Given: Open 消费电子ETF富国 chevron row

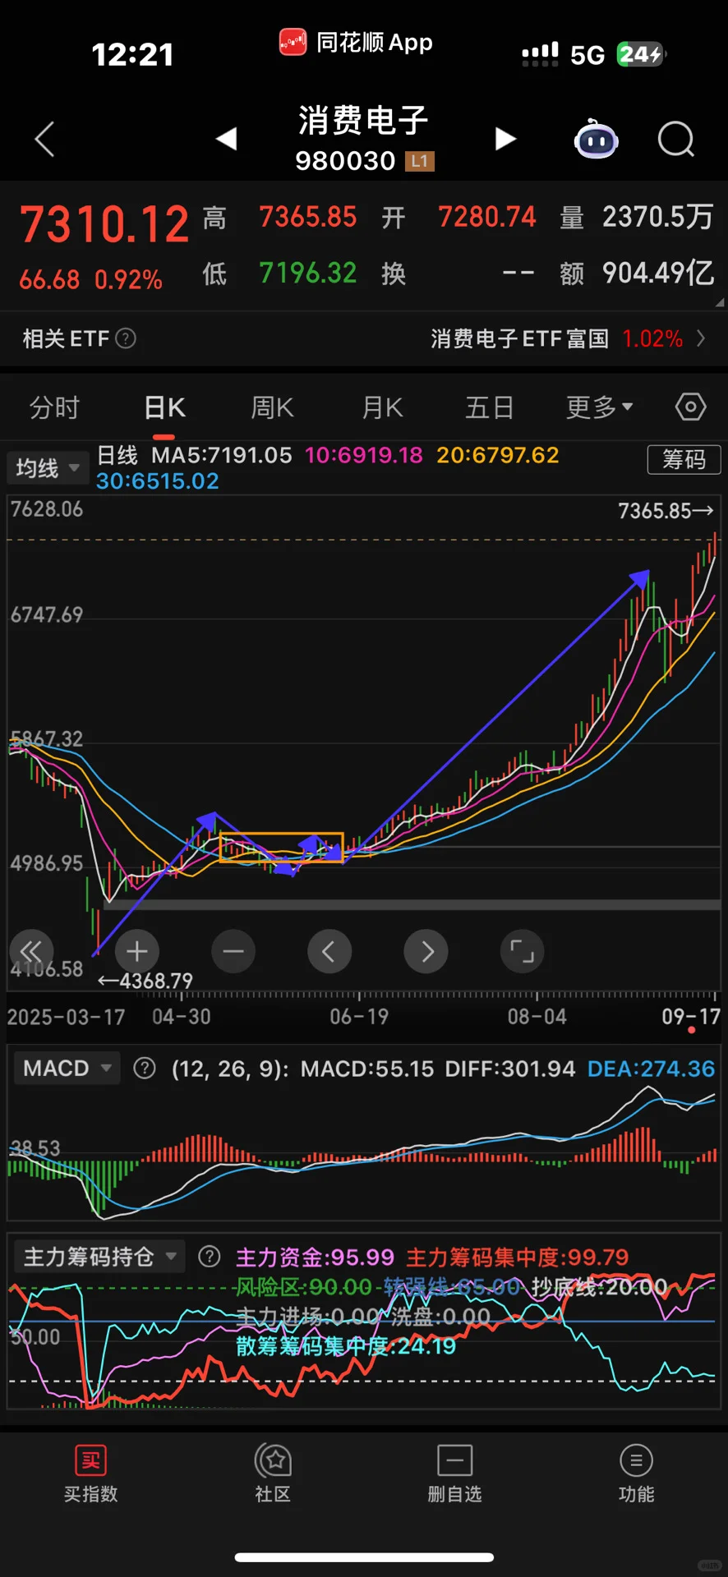Looking at the screenshot, I should (701, 338).
